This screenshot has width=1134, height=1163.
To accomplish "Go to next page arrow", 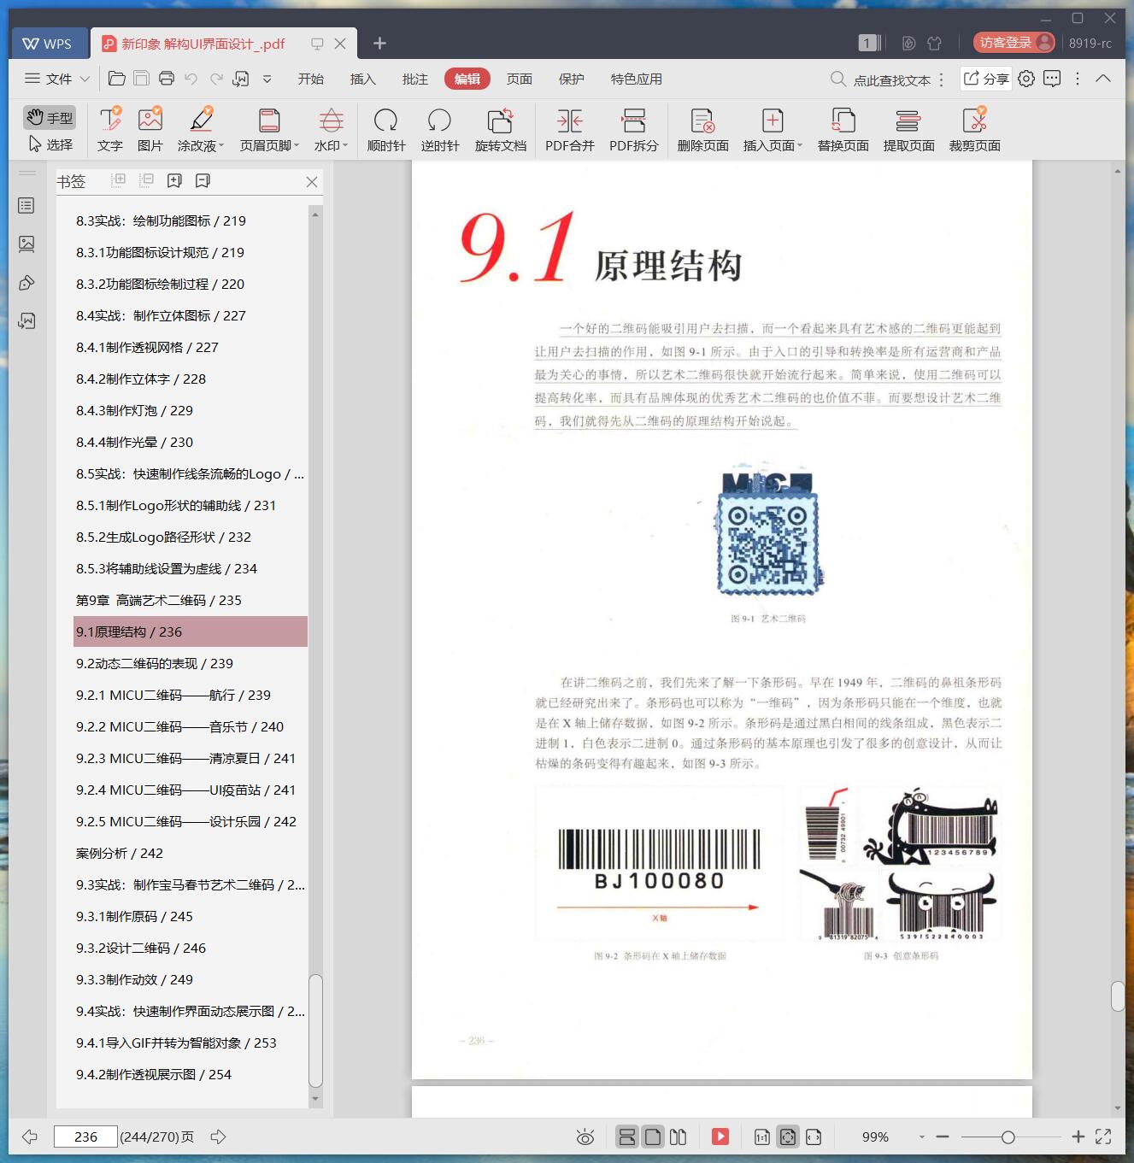I will [218, 1137].
